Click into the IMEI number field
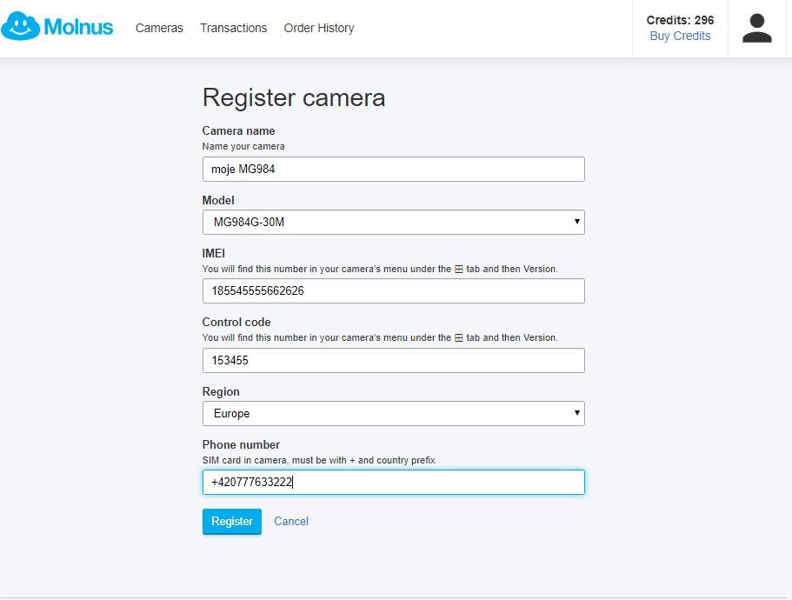This screenshot has height=600, width=792. (x=394, y=291)
